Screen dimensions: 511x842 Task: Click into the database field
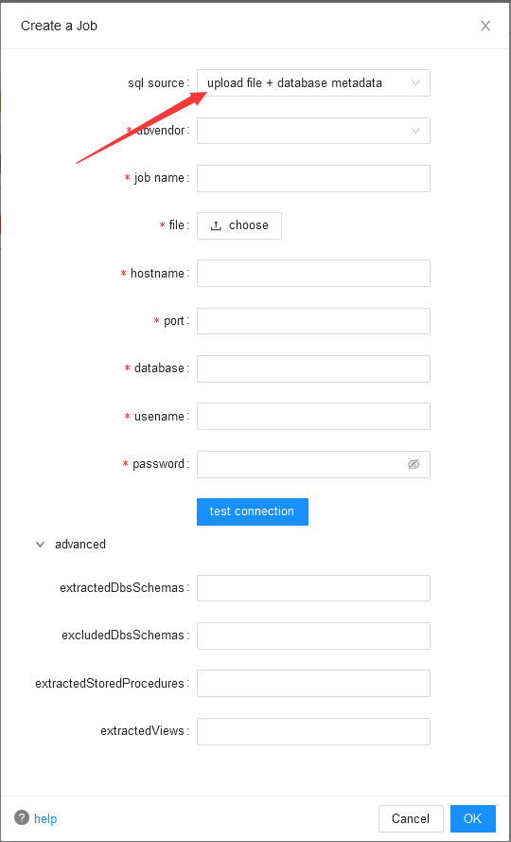coord(313,369)
